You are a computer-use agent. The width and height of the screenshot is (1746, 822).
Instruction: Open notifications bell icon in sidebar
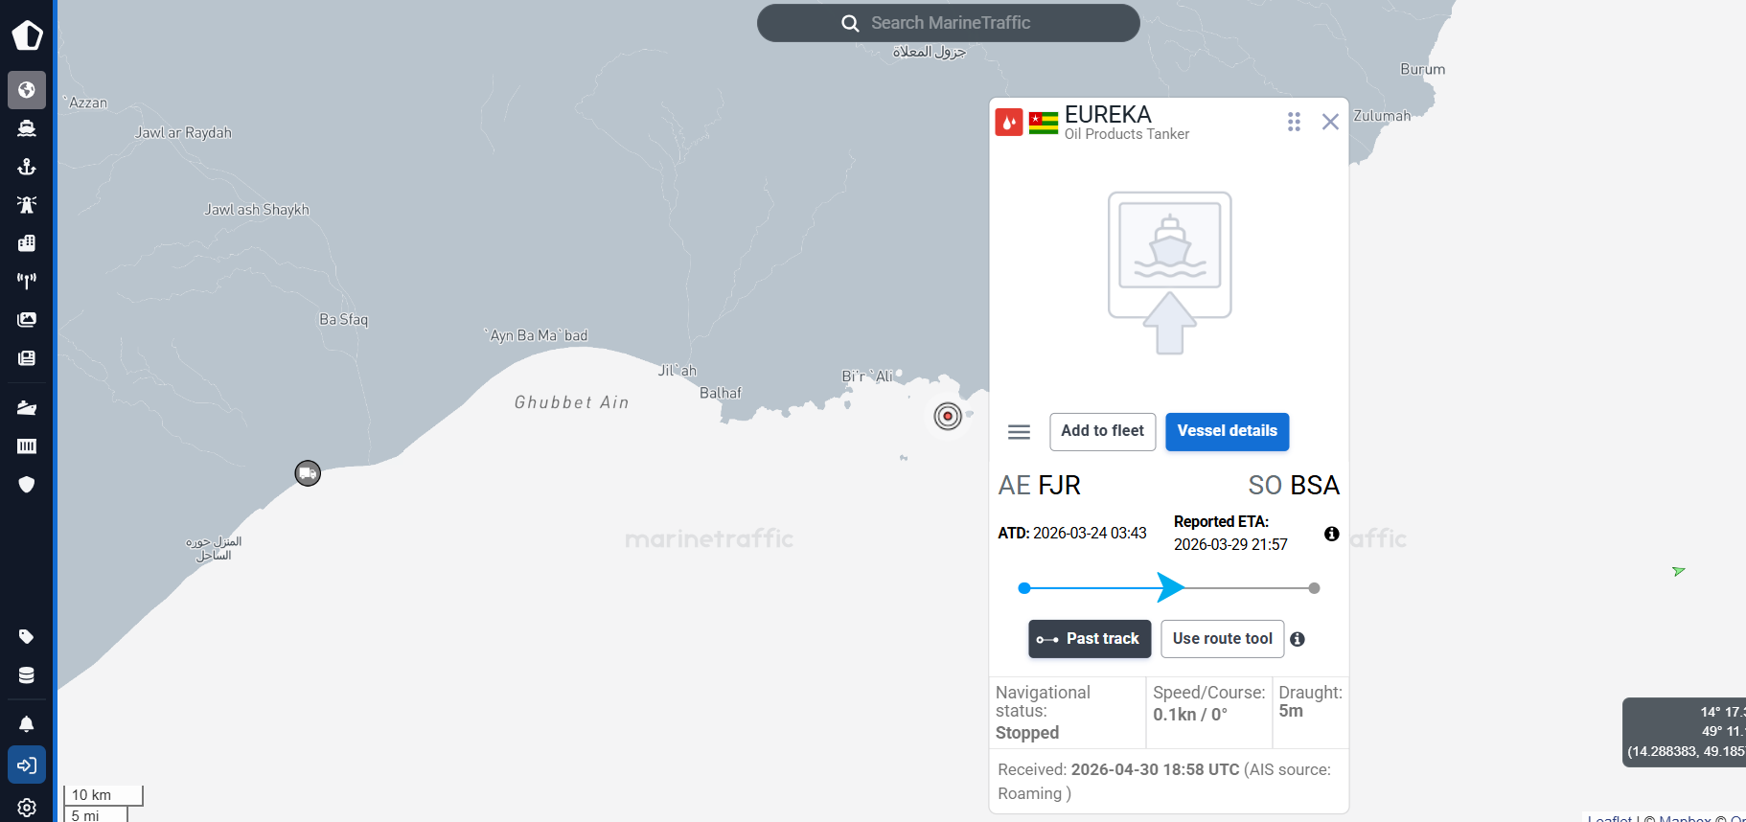pyautogui.click(x=27, y=724)
